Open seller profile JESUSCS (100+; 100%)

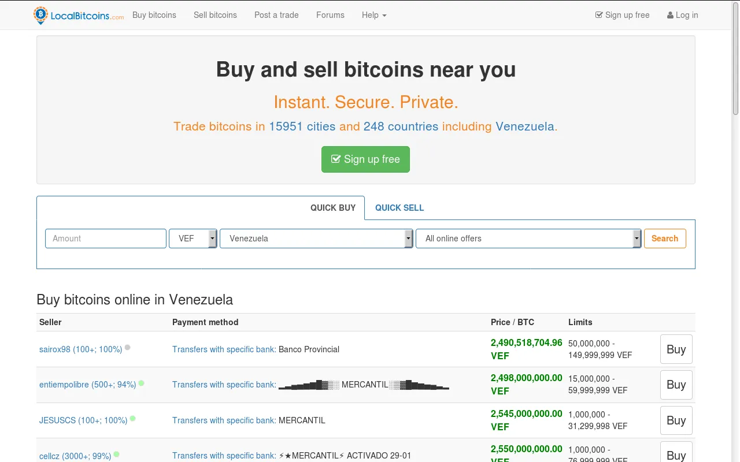(x=83, y=420)
